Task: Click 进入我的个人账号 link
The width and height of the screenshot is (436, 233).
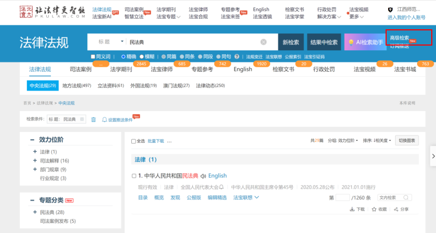Action: coord(406,17)
